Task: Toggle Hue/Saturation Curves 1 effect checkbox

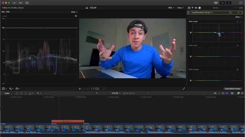Action: pyautogui.click(x=189, y=13)
